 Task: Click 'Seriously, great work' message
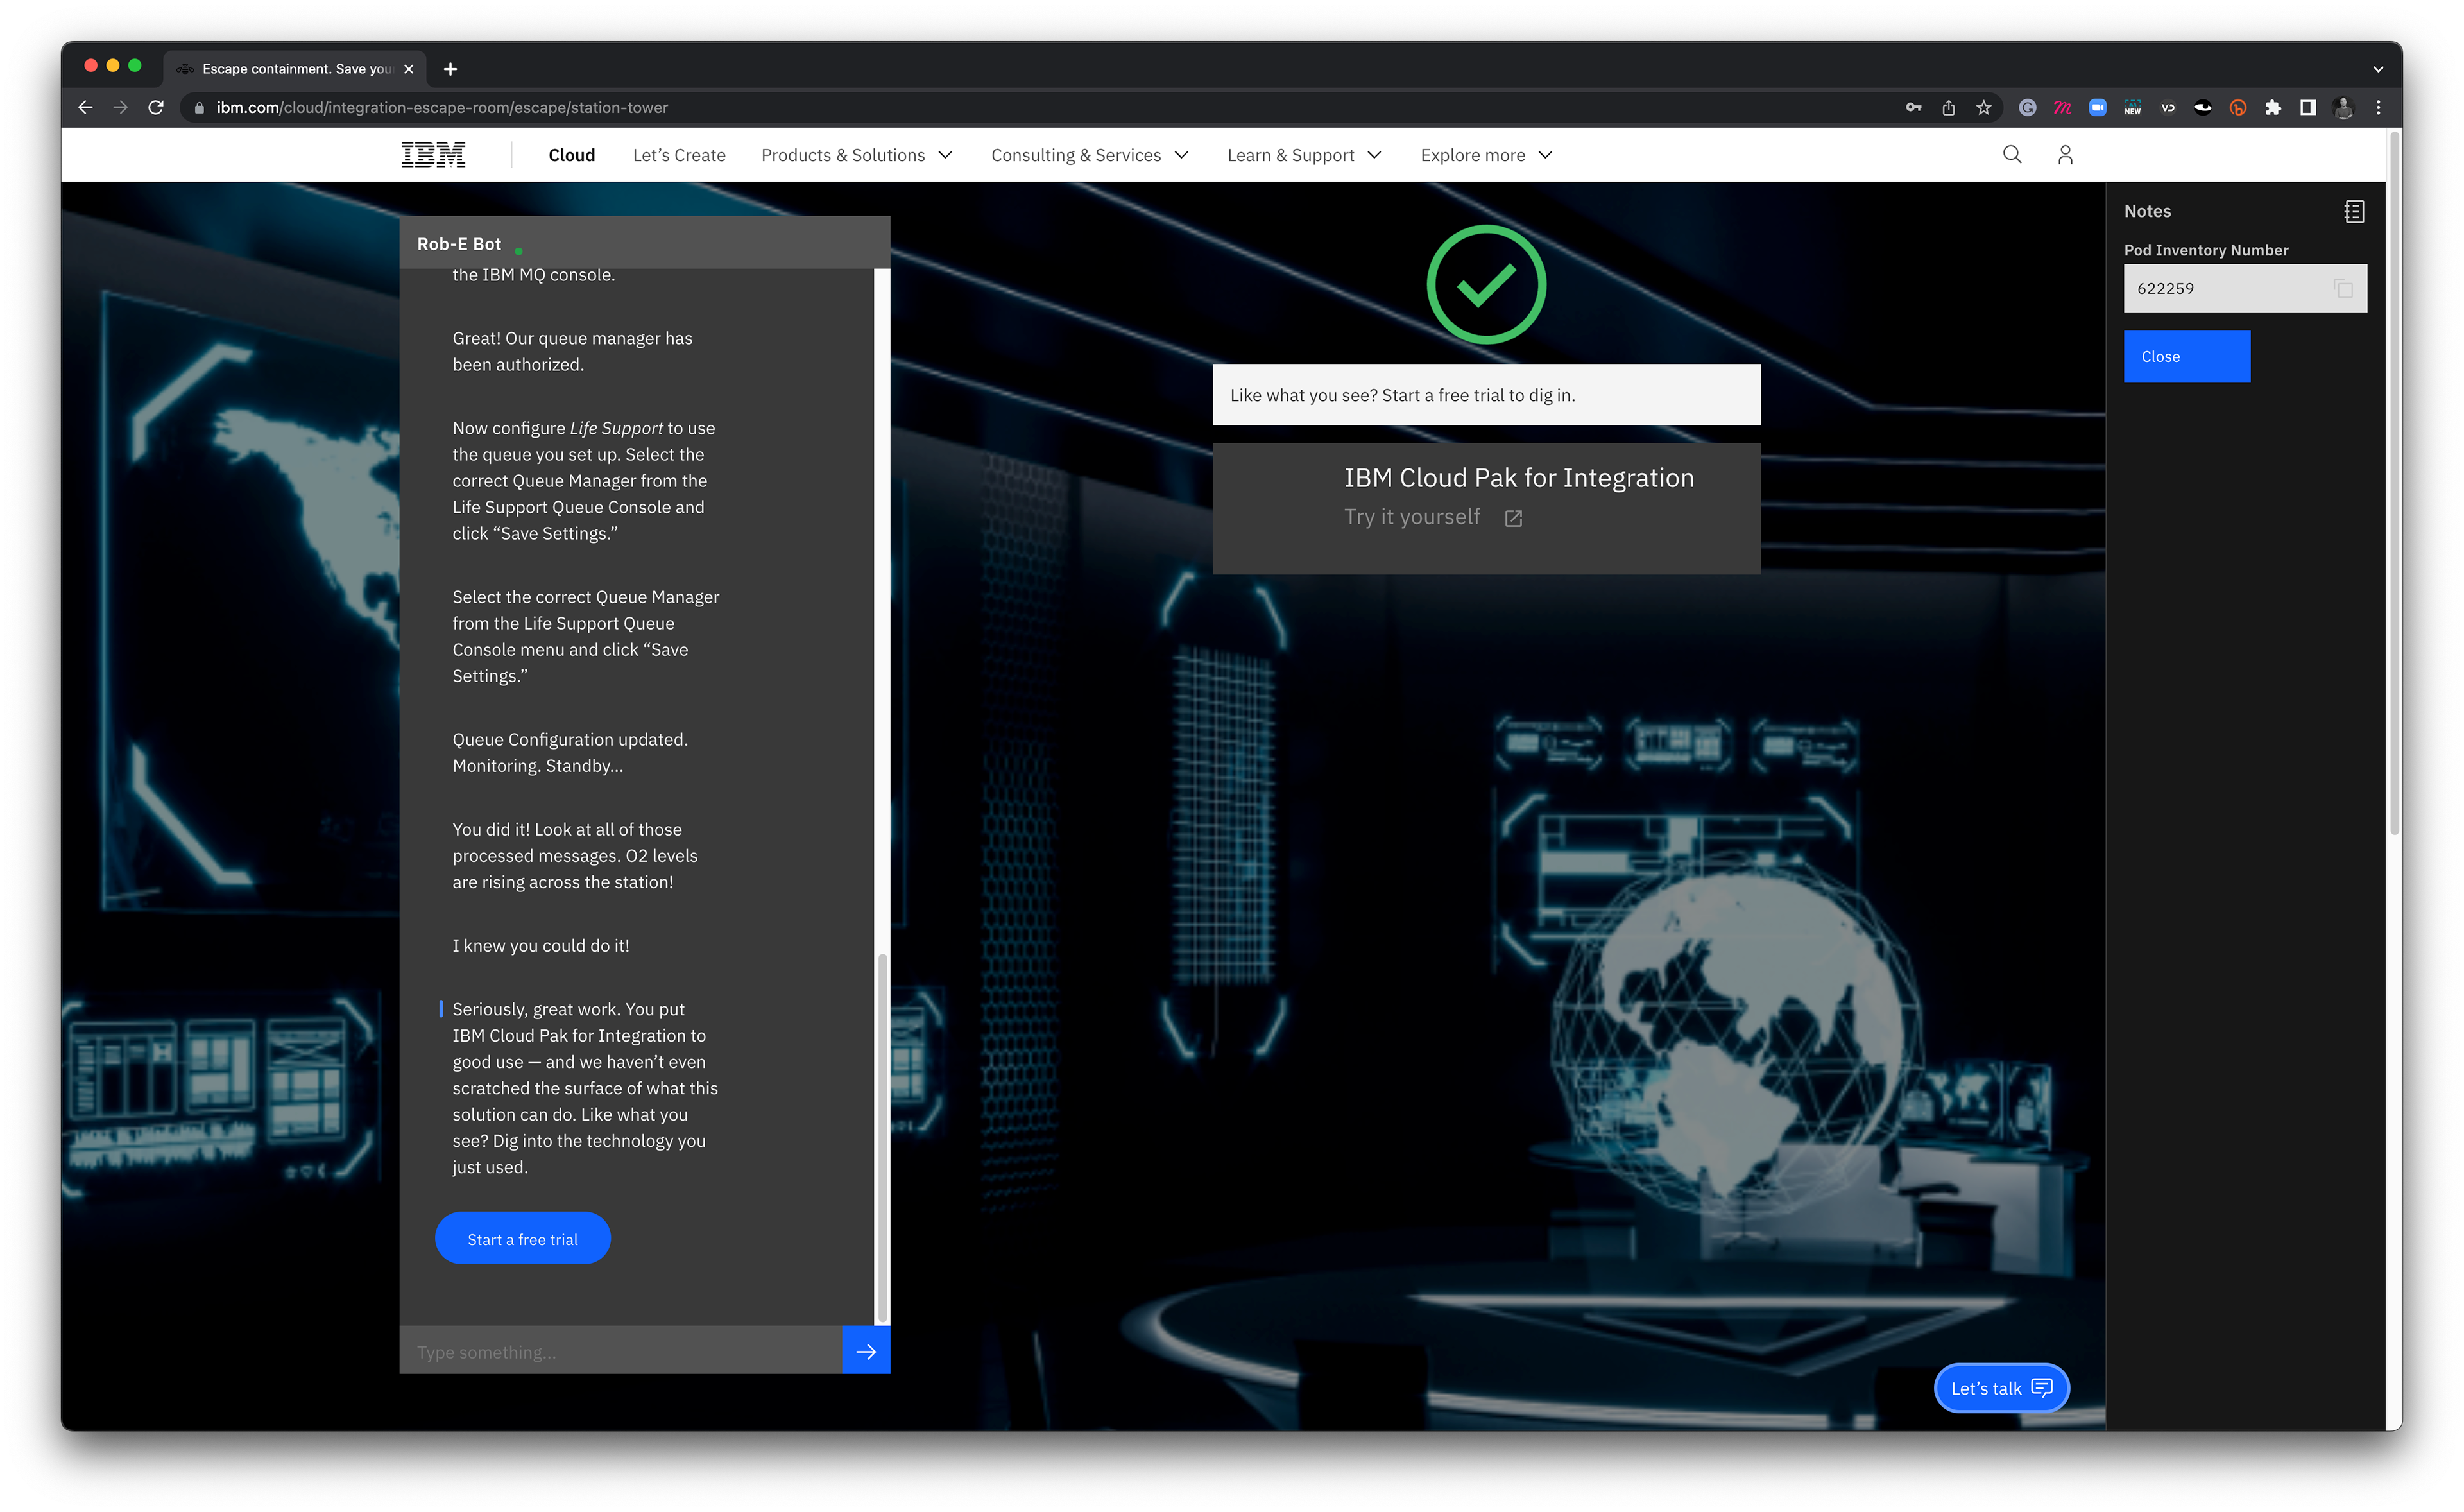(x=585, y=1088)
